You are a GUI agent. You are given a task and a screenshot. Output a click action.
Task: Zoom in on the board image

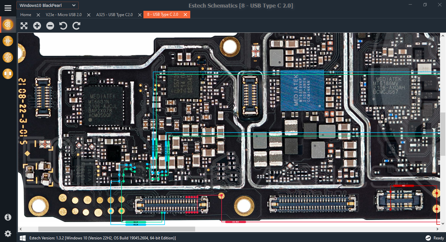37,26
